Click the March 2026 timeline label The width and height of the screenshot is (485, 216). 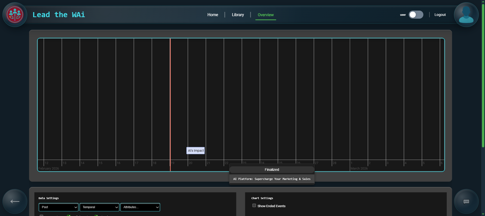pyautogui.click(x=359, y=169)
